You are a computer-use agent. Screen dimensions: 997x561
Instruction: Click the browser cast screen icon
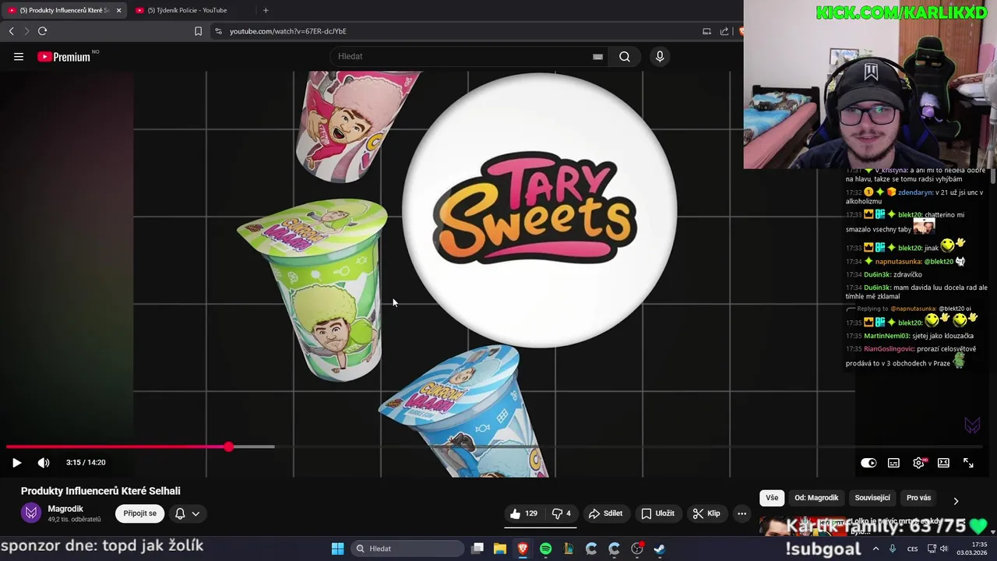(706, 31)
